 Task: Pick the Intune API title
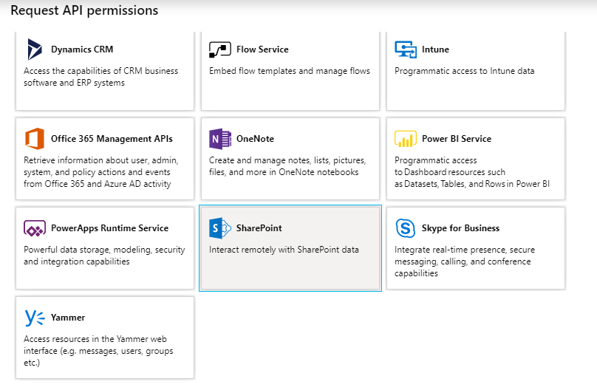[435, 49]
